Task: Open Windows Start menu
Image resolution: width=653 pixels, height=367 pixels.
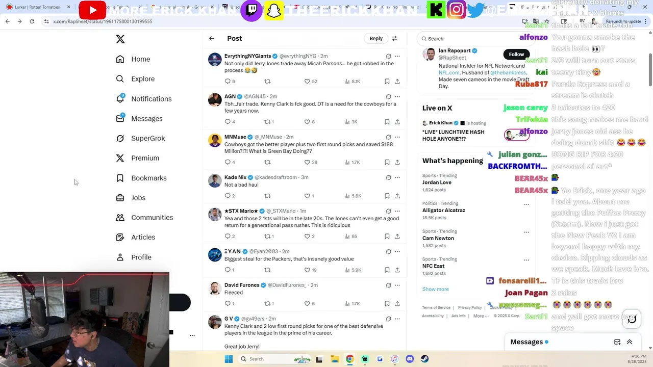Action: (228, 359)
